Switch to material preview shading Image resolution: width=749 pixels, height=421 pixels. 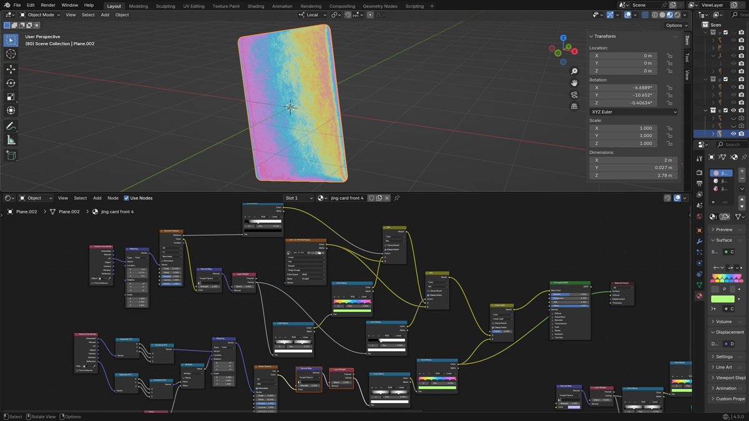[670, 14]
